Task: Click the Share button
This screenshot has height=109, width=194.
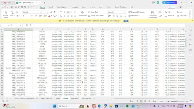Action: coord(171,7)
